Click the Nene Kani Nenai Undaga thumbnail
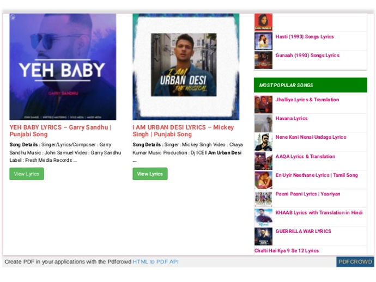 263,142
